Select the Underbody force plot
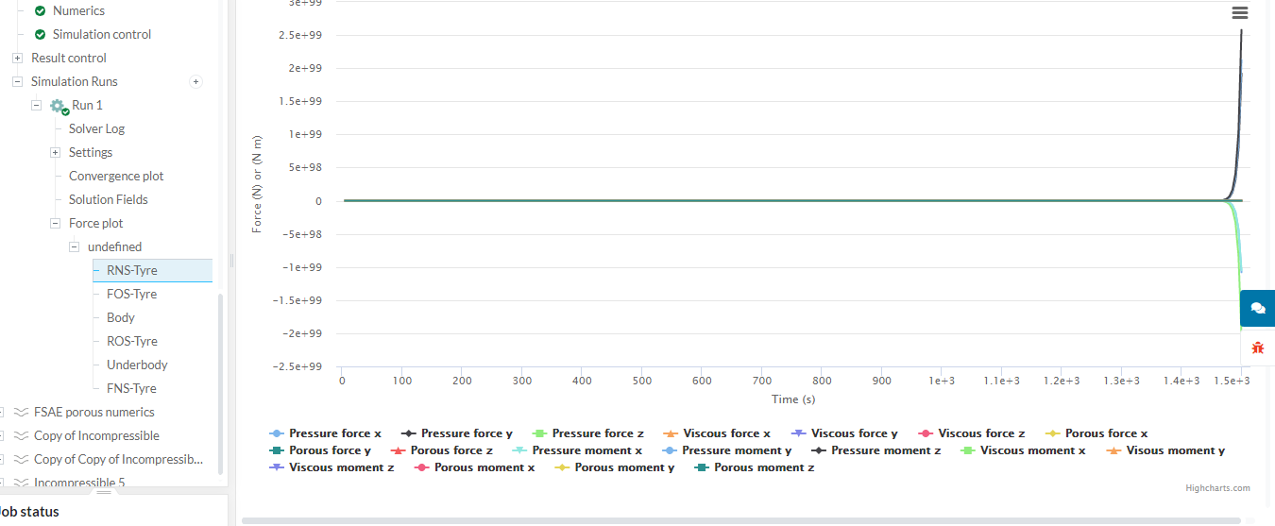 (x=137, y=365)
